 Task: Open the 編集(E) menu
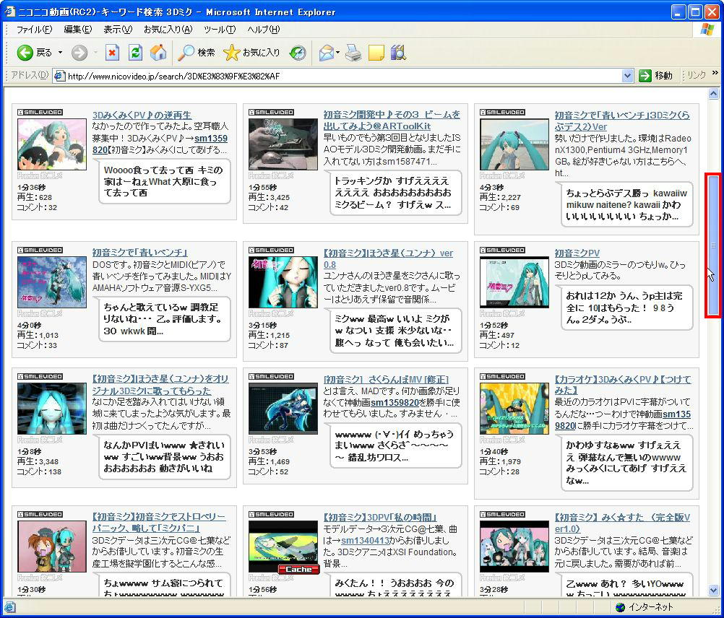pos(77,30)
